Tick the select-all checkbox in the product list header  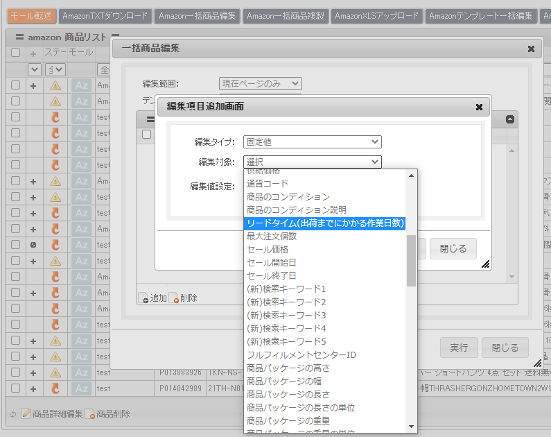coord(15,53)
